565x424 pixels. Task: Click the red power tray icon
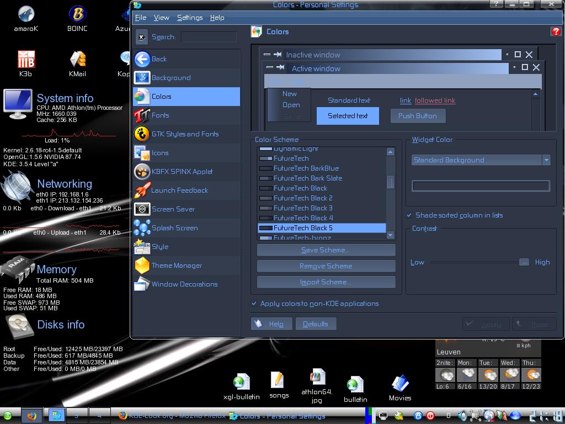430,416
